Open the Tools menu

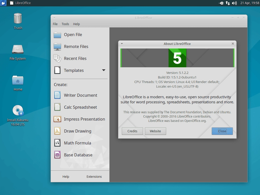(x=65, y=24)
